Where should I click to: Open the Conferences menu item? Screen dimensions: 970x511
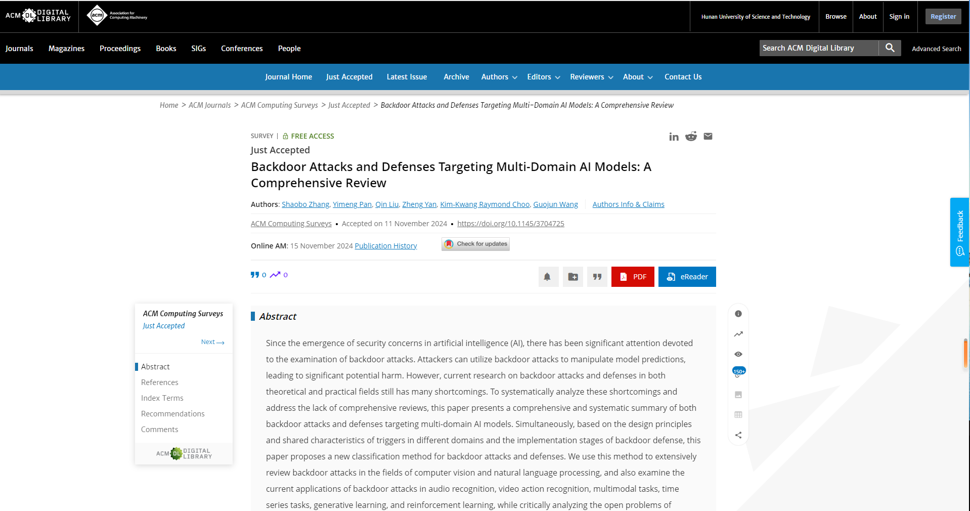click(x=242, y=49)
